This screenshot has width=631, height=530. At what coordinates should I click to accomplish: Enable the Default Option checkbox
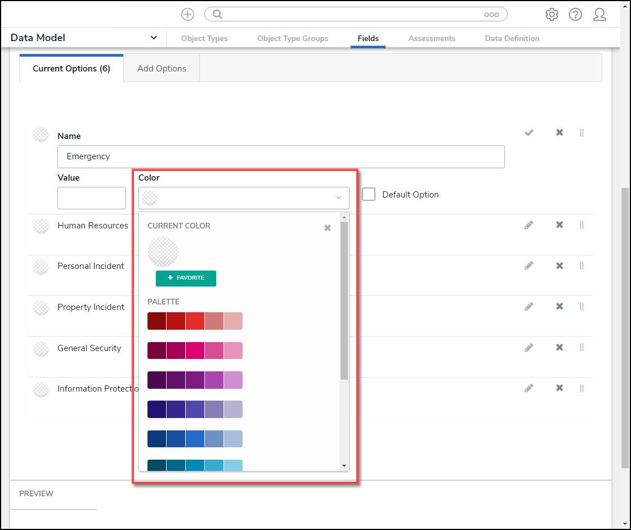[369, 194]
